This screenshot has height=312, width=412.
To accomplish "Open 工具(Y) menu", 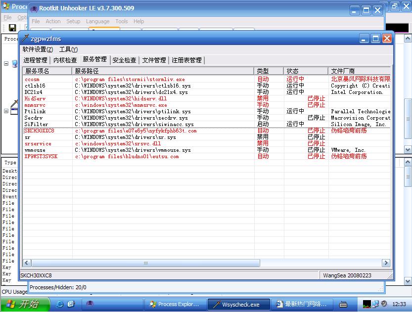I will pos(68,49).
